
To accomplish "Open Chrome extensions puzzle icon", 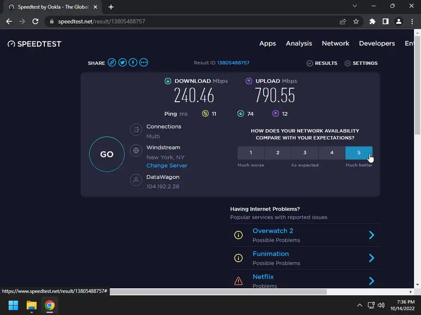I will click(372, 21).
